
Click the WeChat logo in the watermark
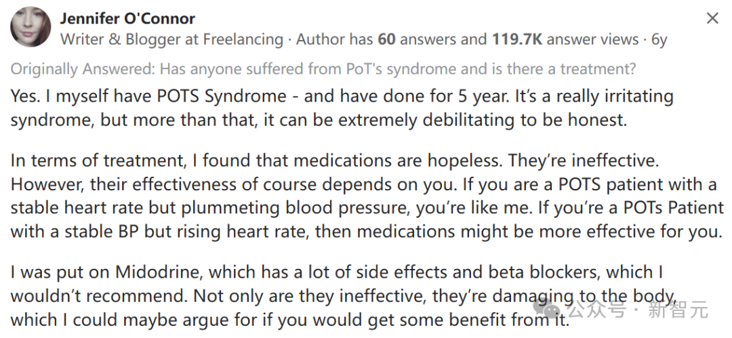point(547,310)
